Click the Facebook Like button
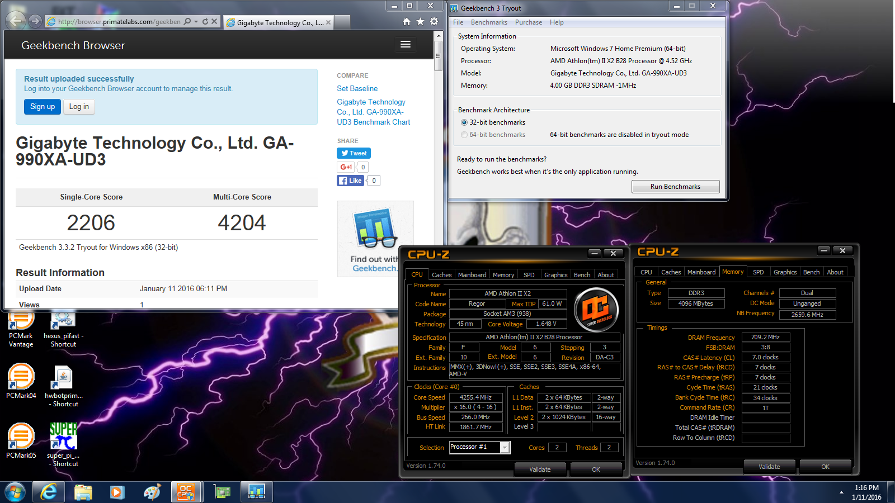895x503 pixels. tap(350, 181)
